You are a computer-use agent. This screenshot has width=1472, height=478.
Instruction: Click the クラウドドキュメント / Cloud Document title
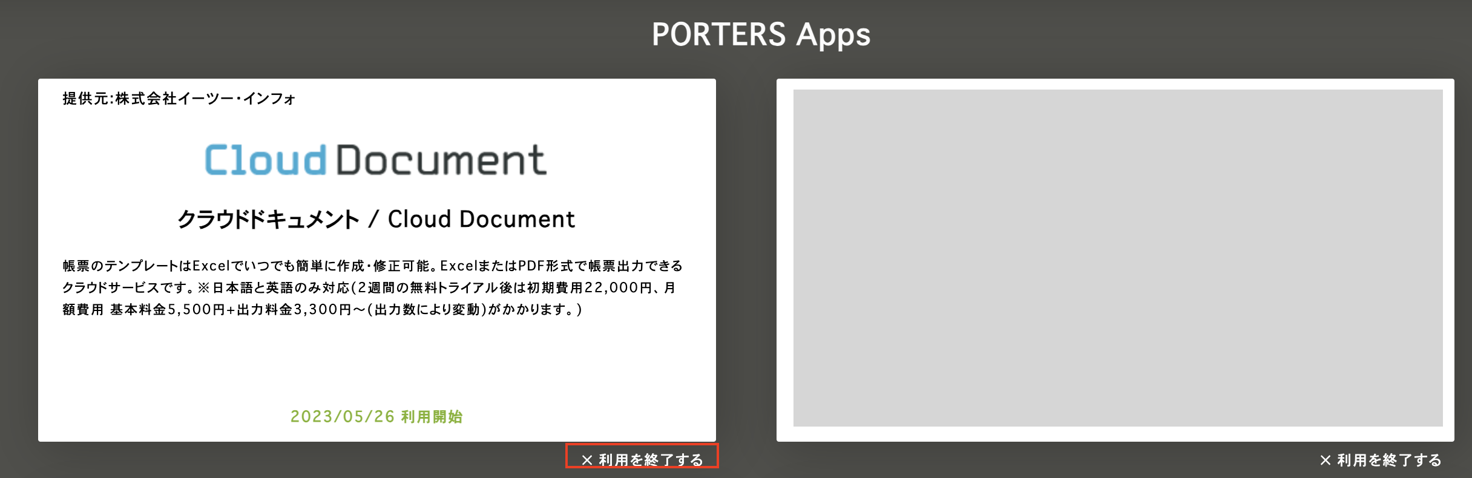(376, 219)
